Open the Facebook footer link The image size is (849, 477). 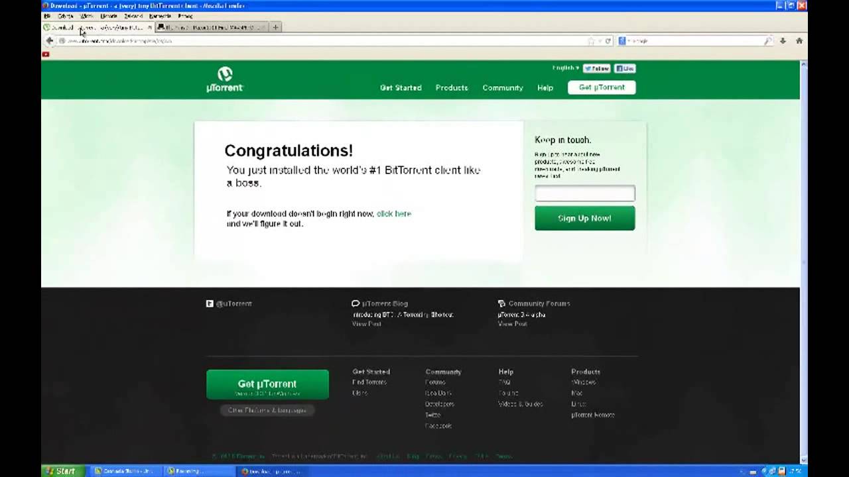tap(438, 426)
